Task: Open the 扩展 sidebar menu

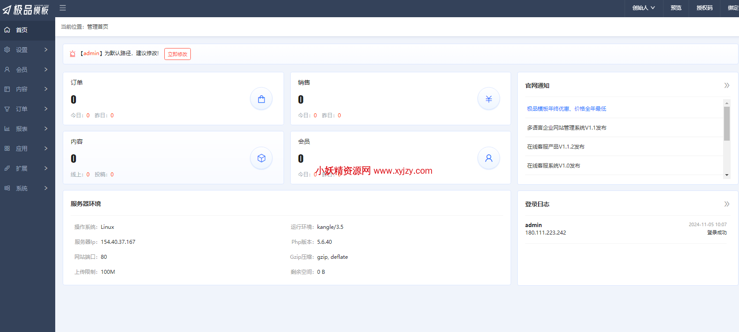Action: point(27,168)
